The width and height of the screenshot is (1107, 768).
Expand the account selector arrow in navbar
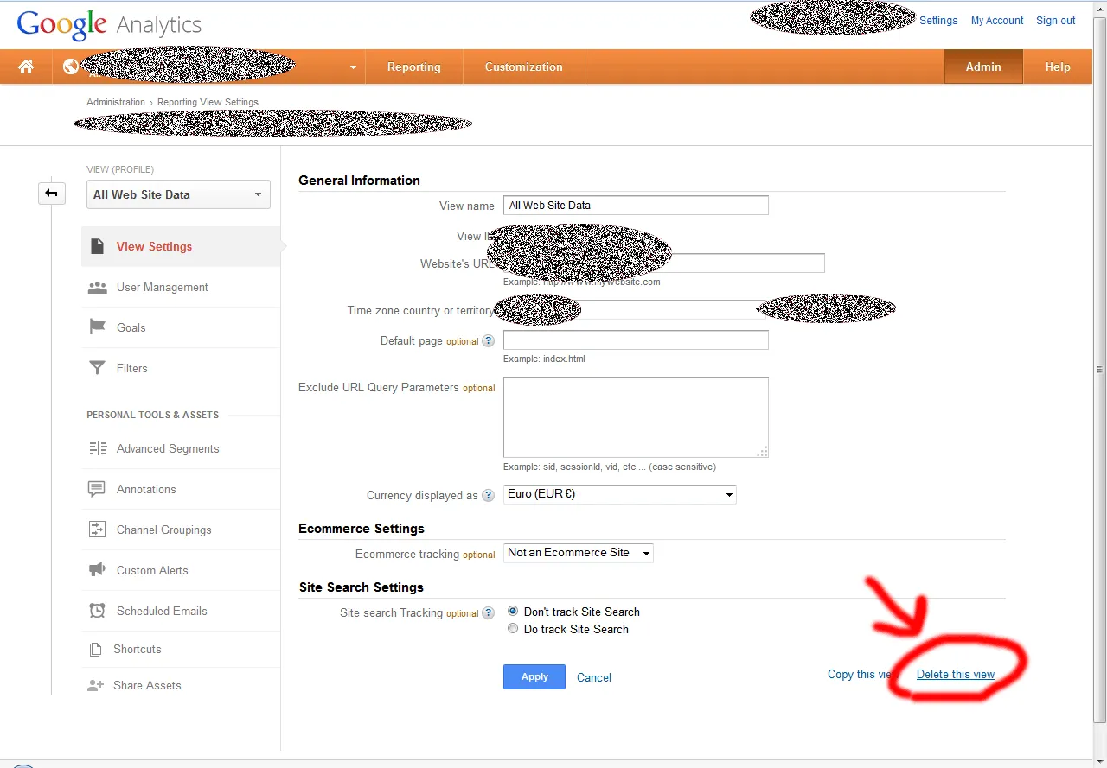pos(353,67)
